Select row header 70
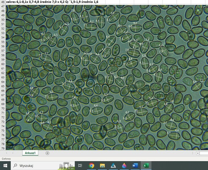208x170 pixels. pyautogui.click(x=3, y=108)
